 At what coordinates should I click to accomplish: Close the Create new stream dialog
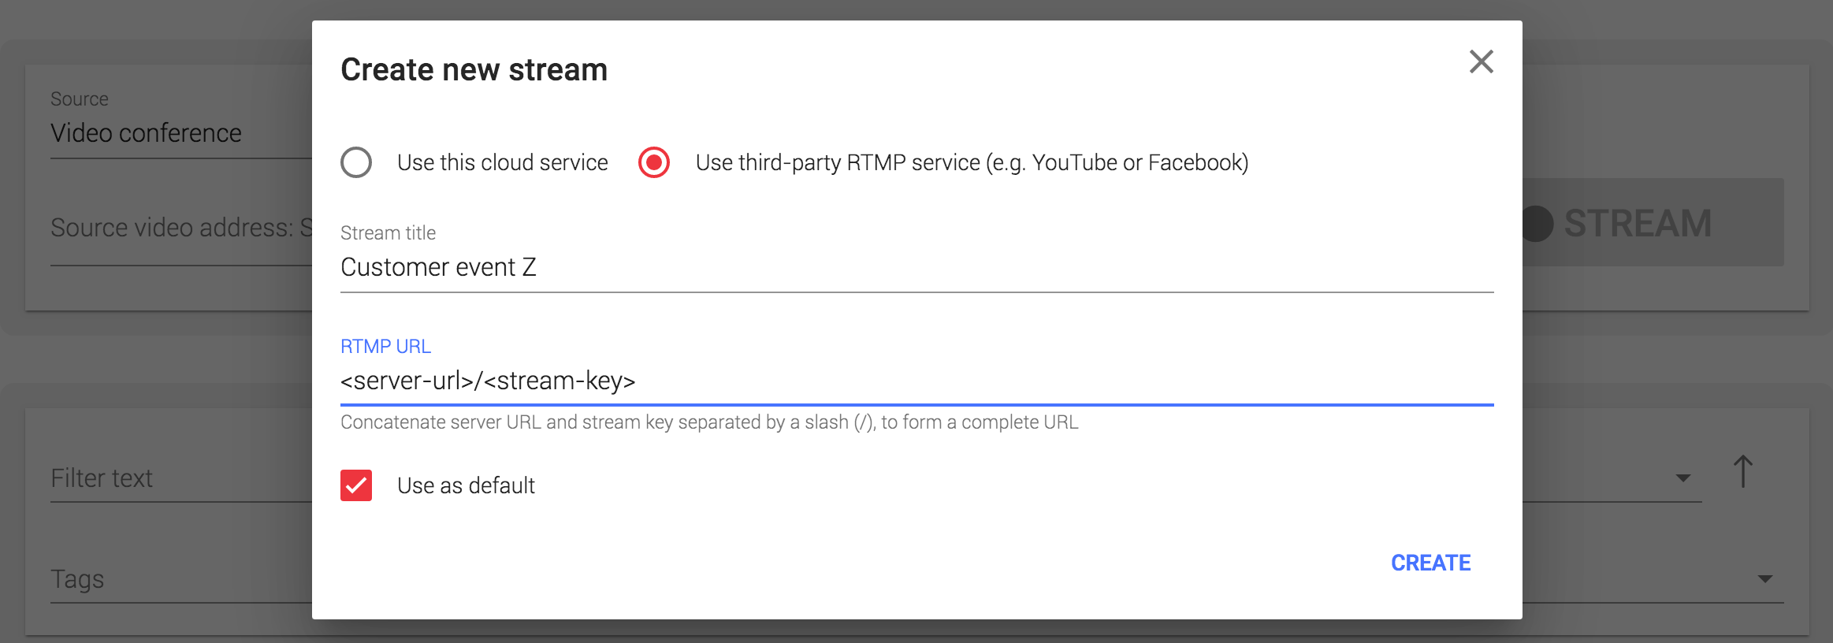(x=1481, y=61)
